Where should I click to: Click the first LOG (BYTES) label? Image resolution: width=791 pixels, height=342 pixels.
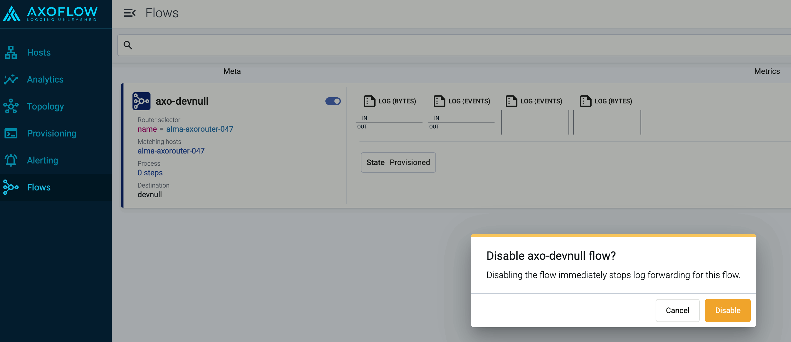(x=397, y=101)
